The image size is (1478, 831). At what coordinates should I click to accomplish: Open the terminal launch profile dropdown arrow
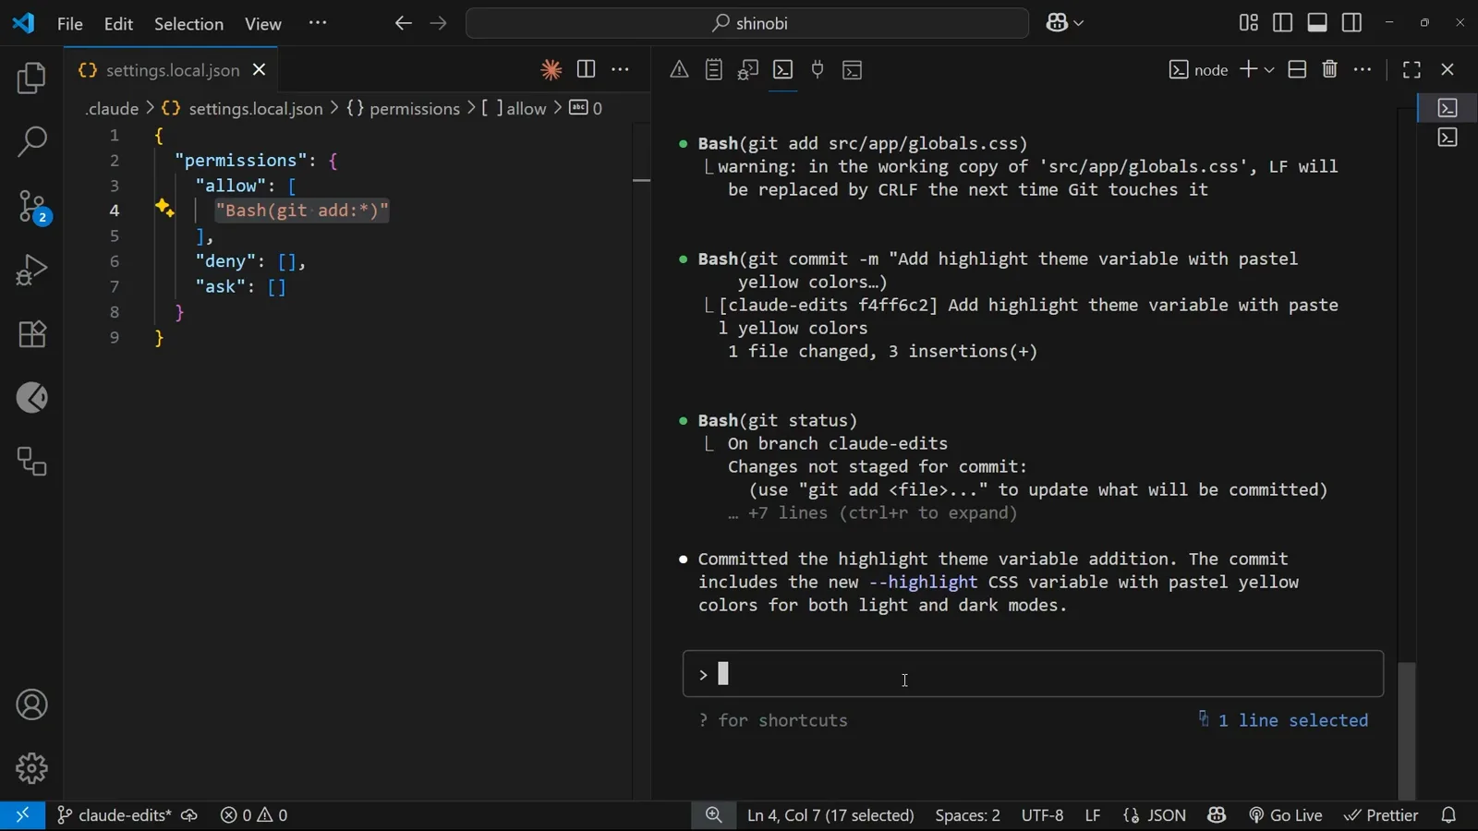pos(1269,70)
